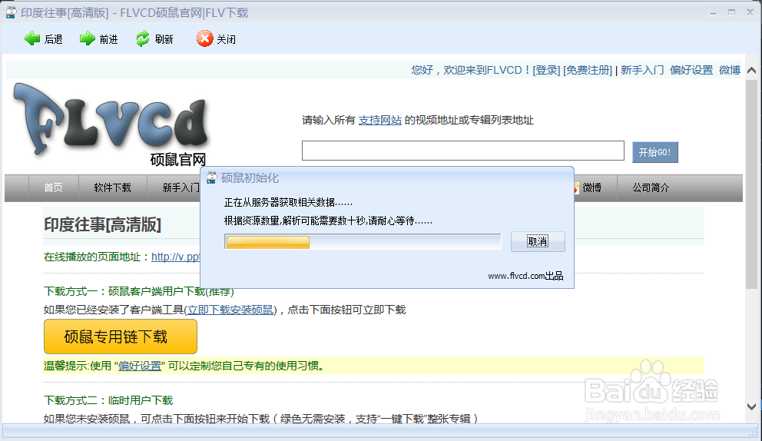
Task: Click the app icon in the title bar
Action: pyautogui.click(x=11, y=12)
